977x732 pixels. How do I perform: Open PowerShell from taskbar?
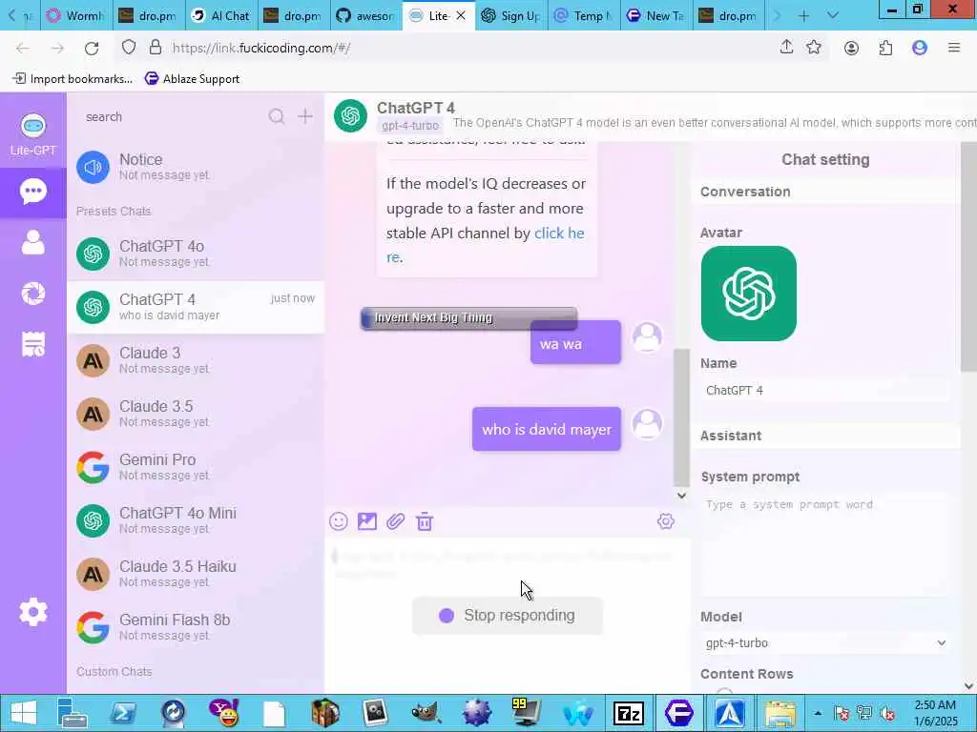(x=123, y=713)
